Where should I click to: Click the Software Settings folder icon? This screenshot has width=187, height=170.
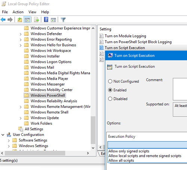15,140
